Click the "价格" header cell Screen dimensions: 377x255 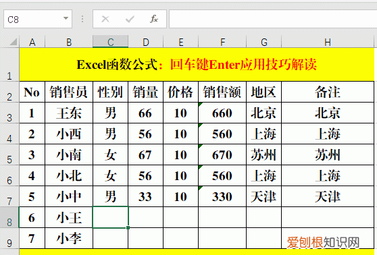coord(181,92)
